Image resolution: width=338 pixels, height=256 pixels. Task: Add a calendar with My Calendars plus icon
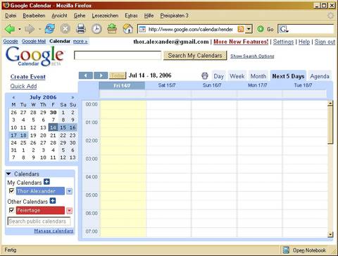coord(46,182)
